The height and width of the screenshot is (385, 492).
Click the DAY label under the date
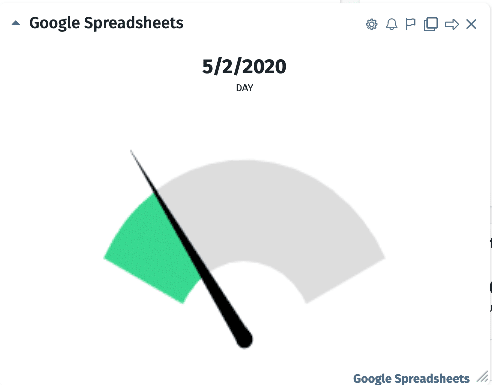(x=244, y=88)
